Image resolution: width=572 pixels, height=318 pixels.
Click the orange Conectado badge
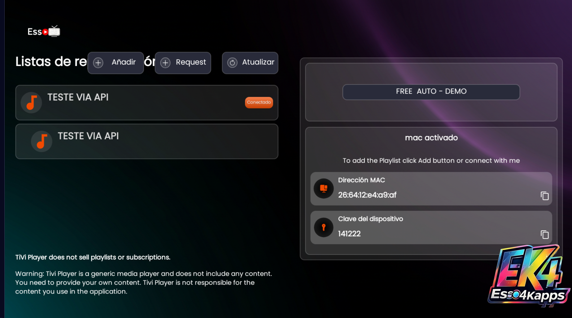pos(259,102)
